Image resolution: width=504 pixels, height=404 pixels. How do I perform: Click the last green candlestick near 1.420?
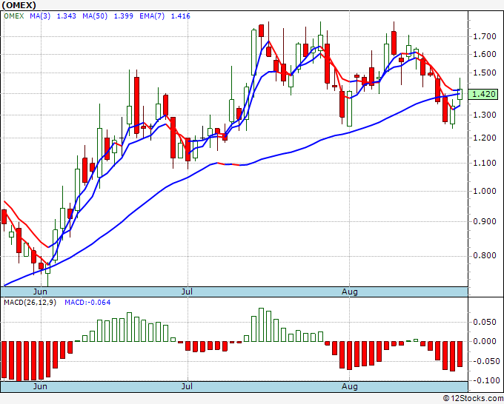tap(460, 94)
